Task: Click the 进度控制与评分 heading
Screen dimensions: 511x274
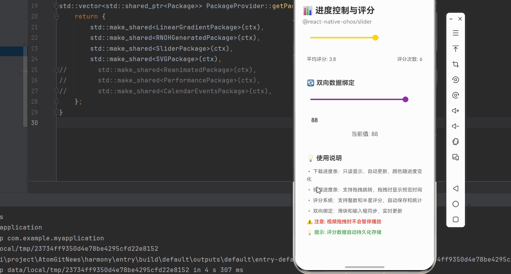Action: [345, 10]
